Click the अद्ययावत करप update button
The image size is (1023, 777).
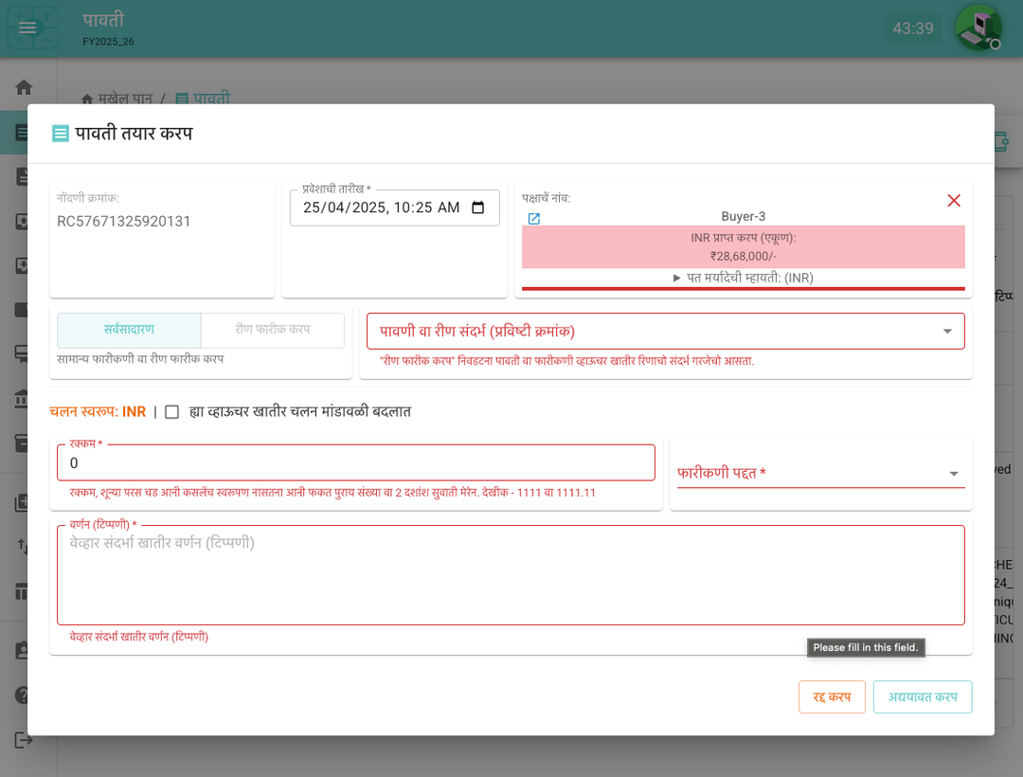(x=922, y=696)
